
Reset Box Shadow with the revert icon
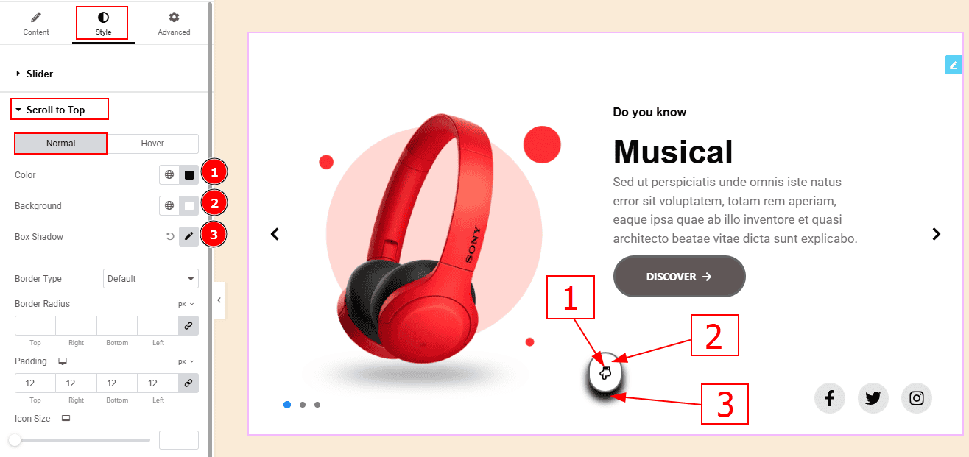[170, 237]
